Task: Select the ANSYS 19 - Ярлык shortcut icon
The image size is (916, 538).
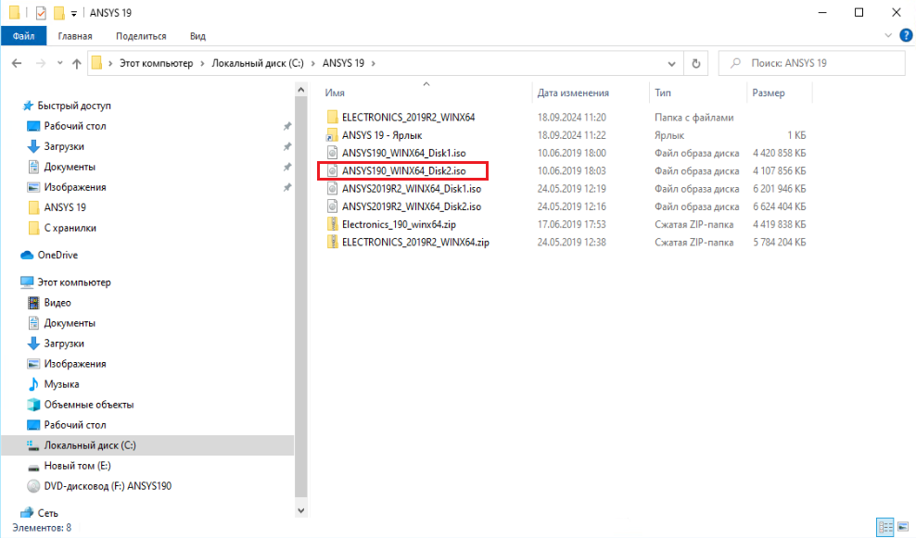Action: 332,135
